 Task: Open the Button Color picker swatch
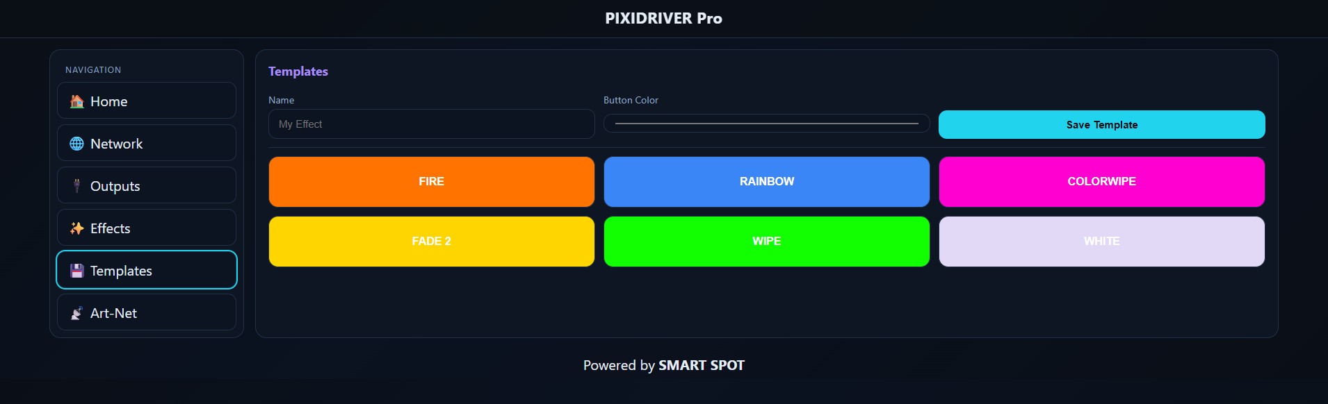766,124
